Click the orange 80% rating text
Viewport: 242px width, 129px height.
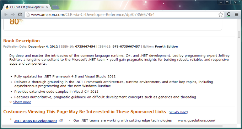(16, 22)
